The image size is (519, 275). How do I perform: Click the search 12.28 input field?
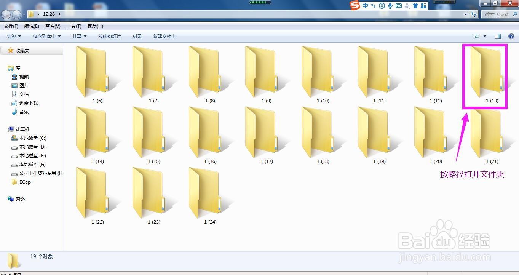(x=499, y=14)
